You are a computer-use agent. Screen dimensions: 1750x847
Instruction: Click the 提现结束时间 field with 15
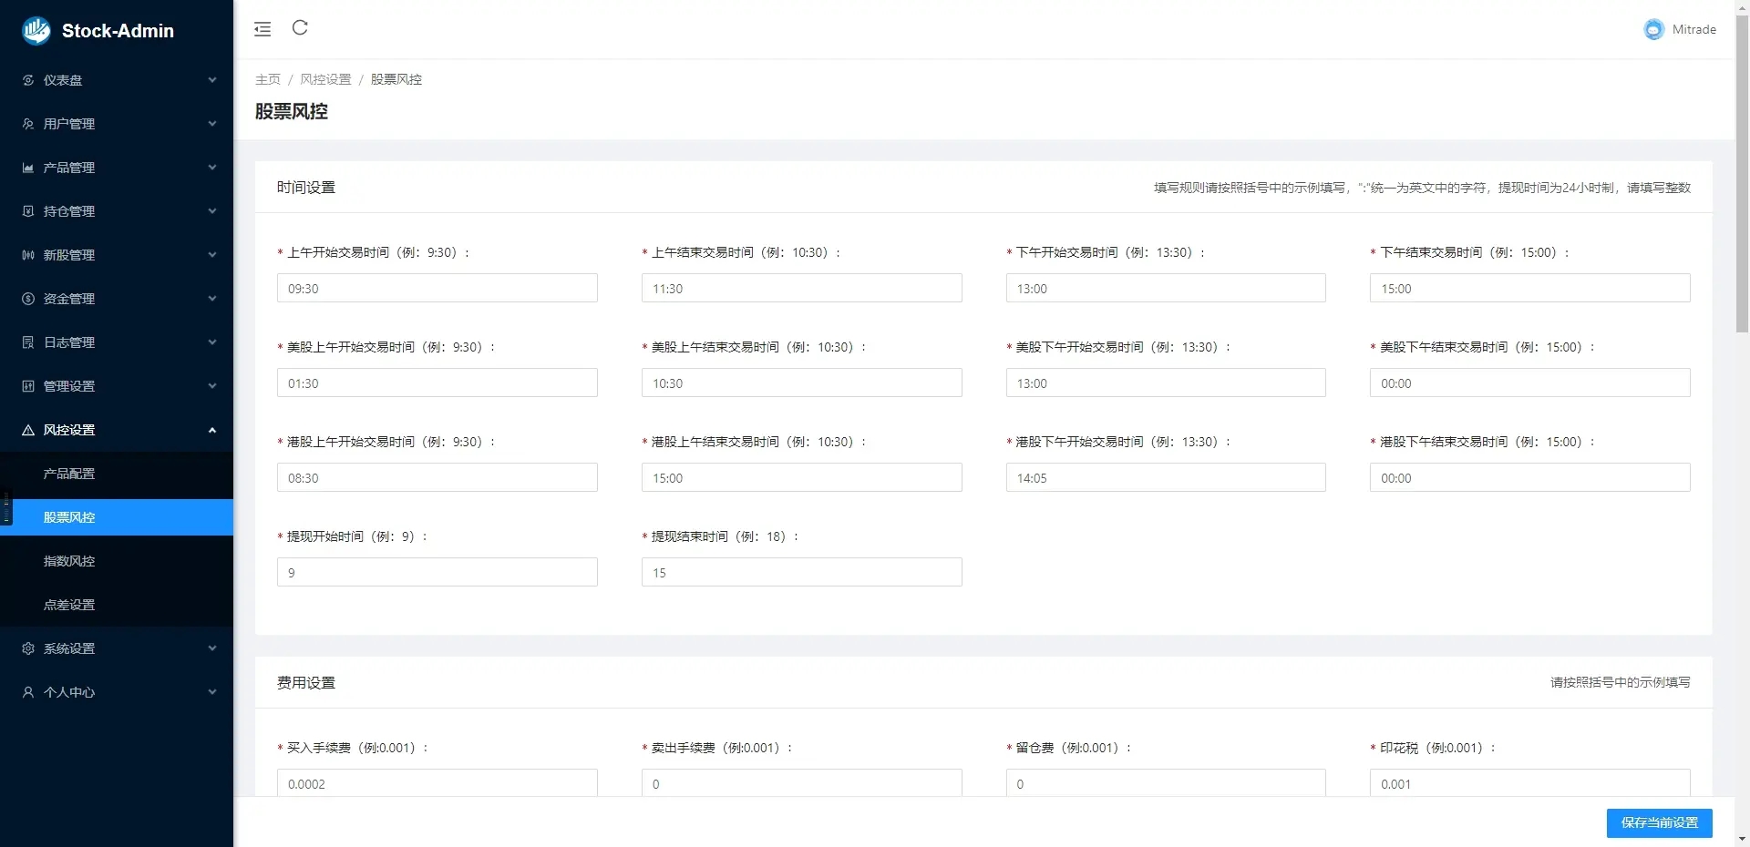pos(802,572)
